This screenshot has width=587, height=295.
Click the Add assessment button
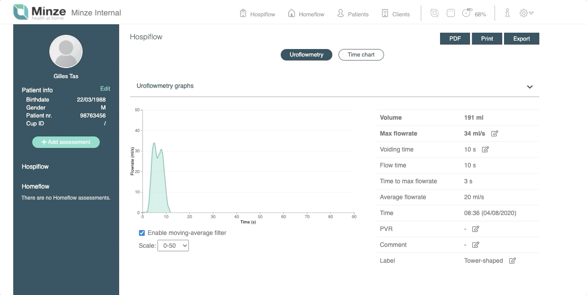66,142
